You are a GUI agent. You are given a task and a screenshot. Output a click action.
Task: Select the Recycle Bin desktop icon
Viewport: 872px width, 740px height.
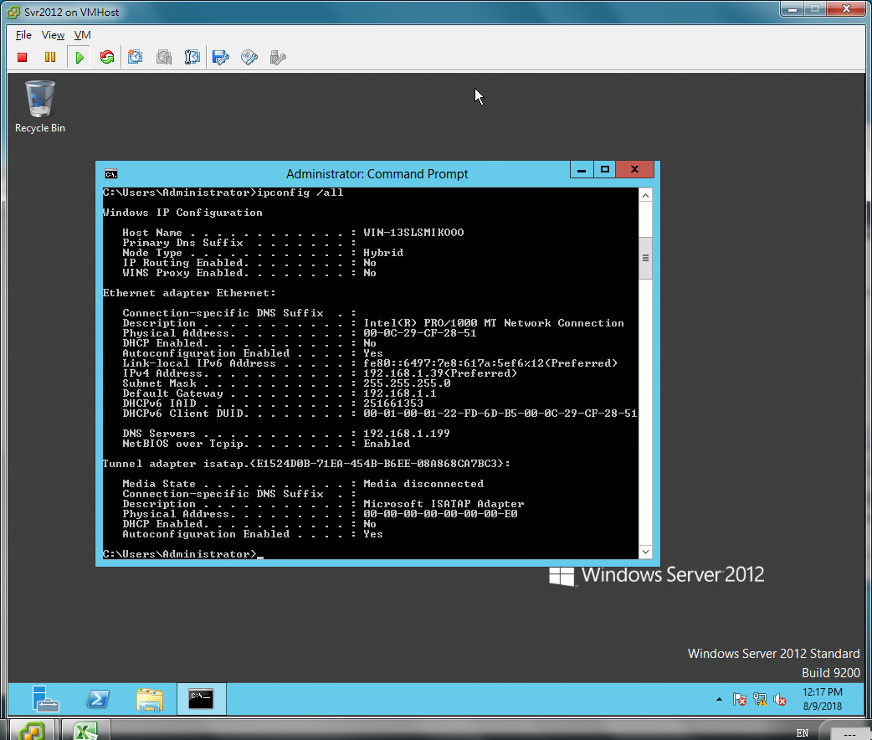click(40, 107)
